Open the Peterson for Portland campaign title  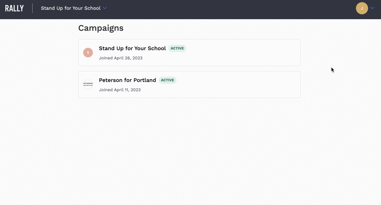pyautogui.click(x=127, y=80)
